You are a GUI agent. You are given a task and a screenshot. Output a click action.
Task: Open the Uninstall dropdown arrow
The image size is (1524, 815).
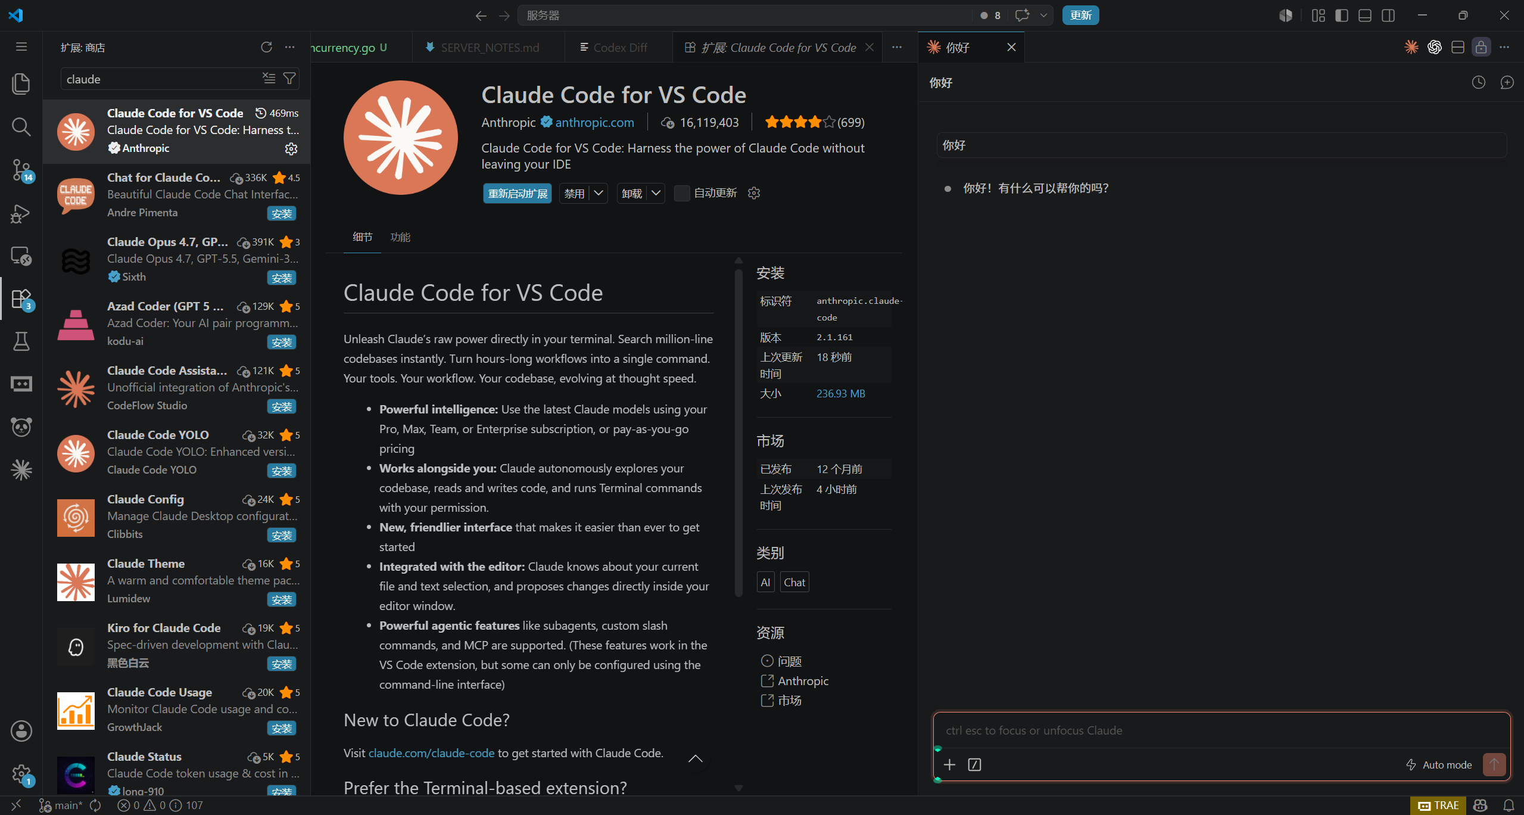(x=656, y=193)
